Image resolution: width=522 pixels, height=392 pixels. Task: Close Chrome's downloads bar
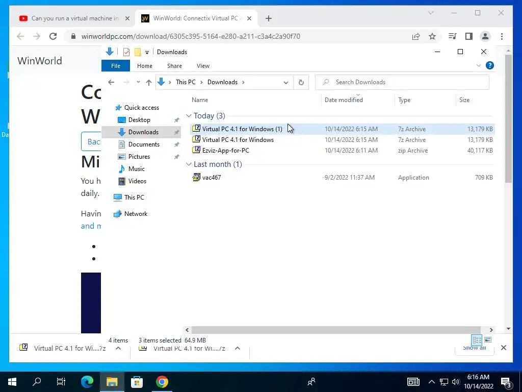503,348
